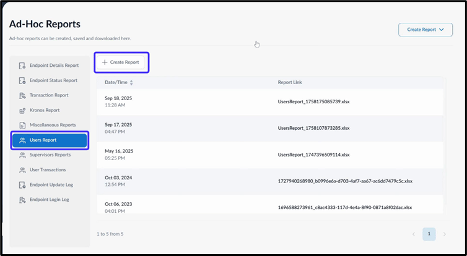Open Endpoint Details Report section

pos(50,66)
